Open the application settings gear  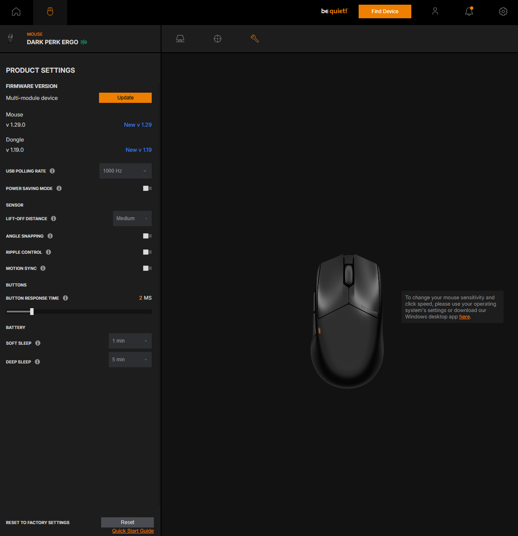click(x=503, y=11)
